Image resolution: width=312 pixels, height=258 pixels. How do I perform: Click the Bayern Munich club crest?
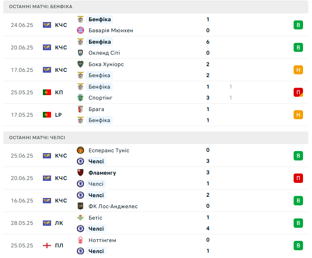(80, 30)
